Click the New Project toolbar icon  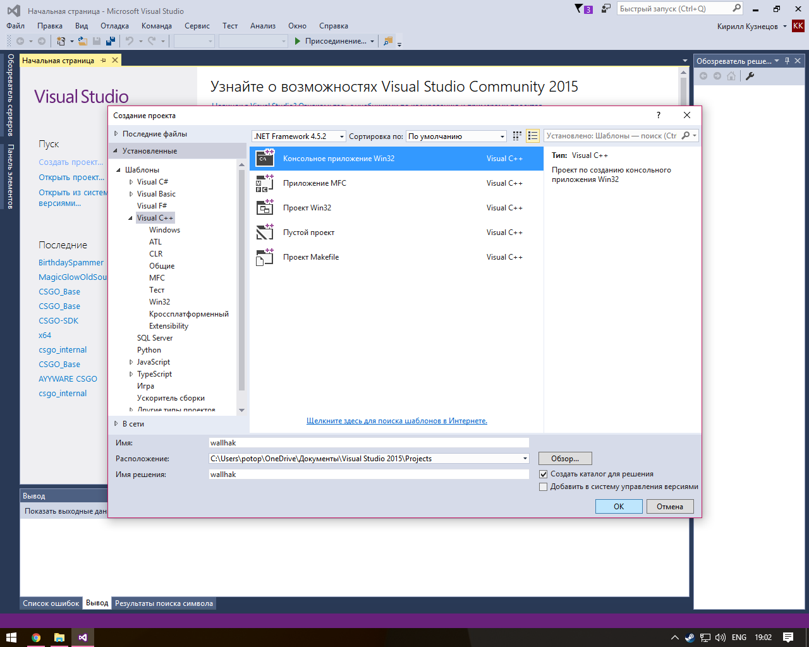[x=61, y=41]
